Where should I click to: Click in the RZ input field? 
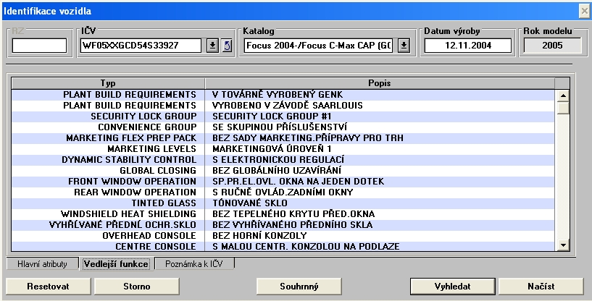pos(39,46)
